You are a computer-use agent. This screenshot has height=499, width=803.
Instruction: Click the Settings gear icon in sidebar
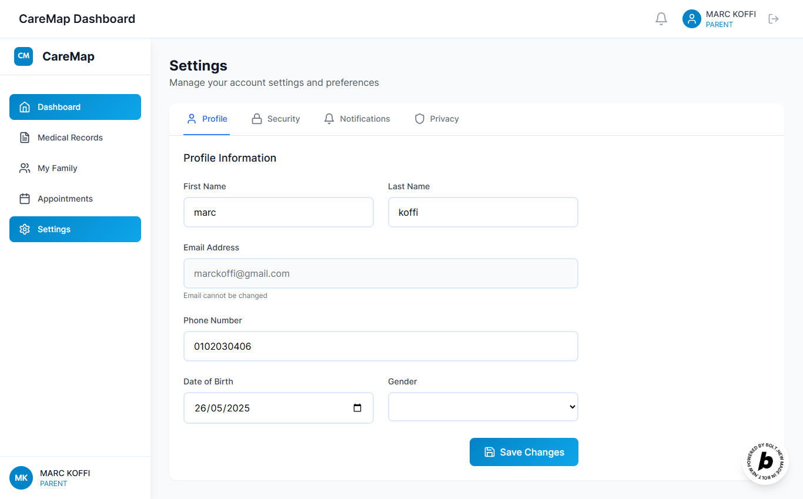[x=25, y=229]
